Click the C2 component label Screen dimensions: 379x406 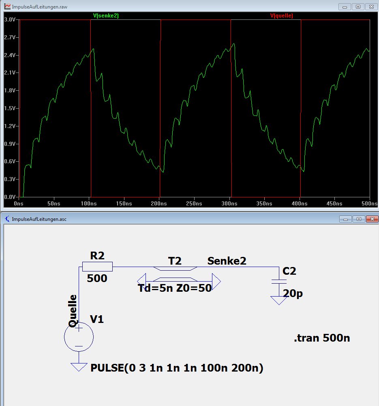(x=289, y=271)
